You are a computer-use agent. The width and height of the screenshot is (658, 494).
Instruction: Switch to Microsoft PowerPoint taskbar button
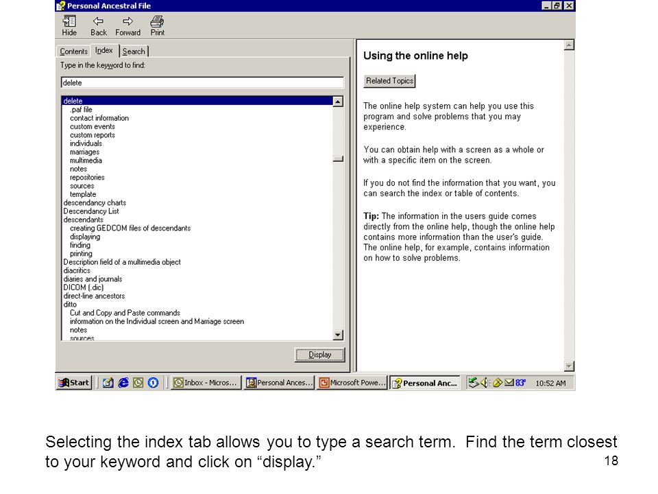352,383
